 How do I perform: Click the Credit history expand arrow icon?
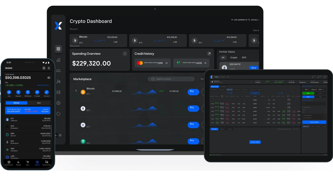[x=209, y=54]
